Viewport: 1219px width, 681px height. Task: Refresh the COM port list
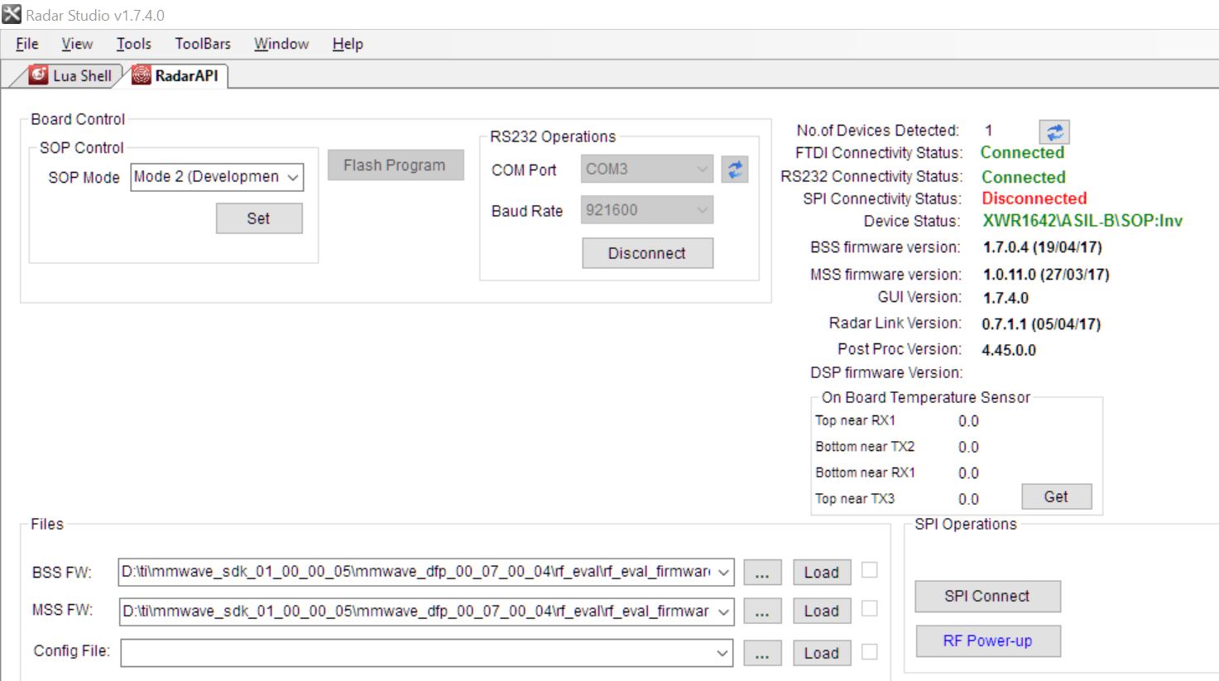coord(735,170)
